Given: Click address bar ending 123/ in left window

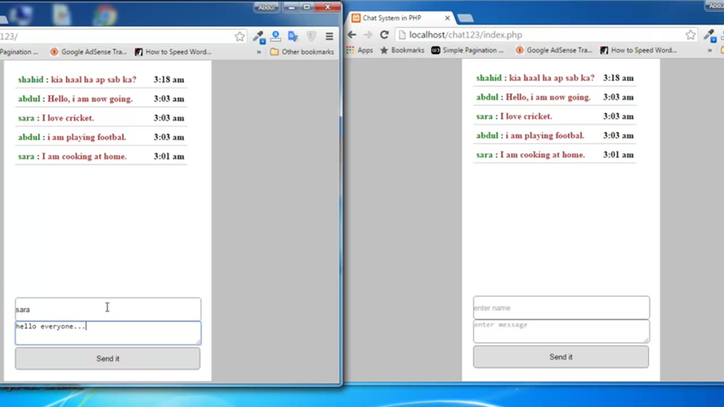Looking at the screenshot, I should pyautogui.click(x=123, y=37).
